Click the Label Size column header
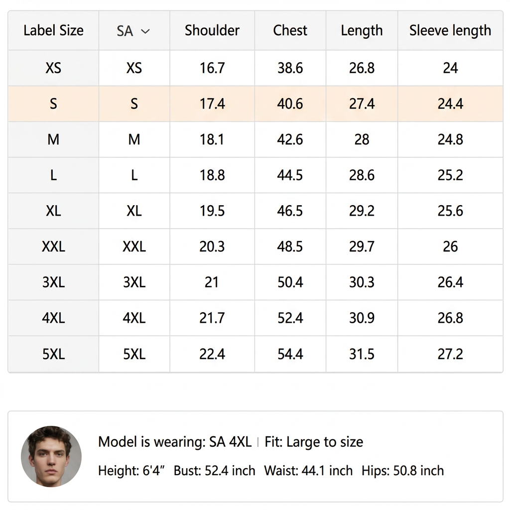The width and height of the screenshot is (510, 510). (53, 30)
